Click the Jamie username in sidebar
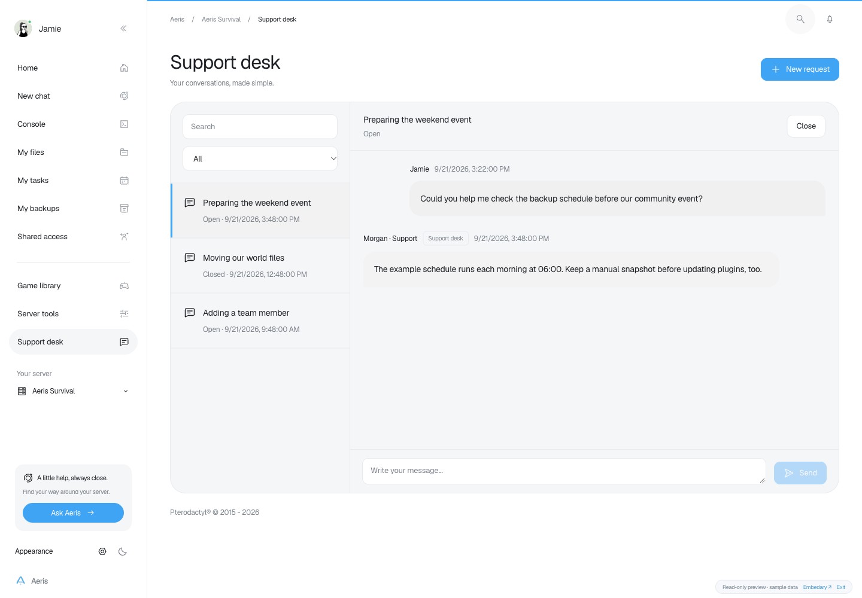The image size is (862, 598). tap(50, 29)
